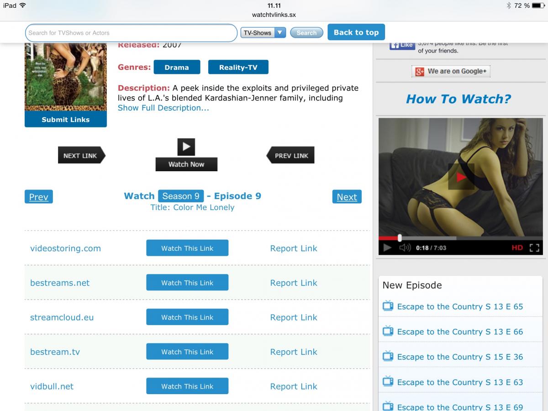Image resolution: width=548 pixels, height=411 pixels.
Task: Click play icon in video player controls
Action: click(387, 248)
